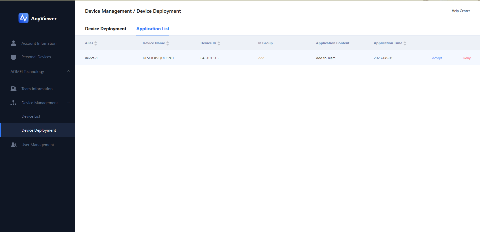The width and height of the screenshot is (480, 232).
Task: Select the device-1 table row
Action: tap(250, 58)
